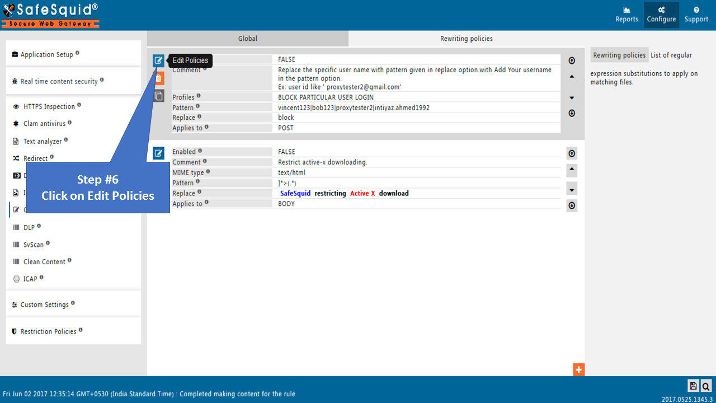Delete the first rewriting policy via orange trash icon
Screen dimensions: 716x403
click(x=158, y=78)
